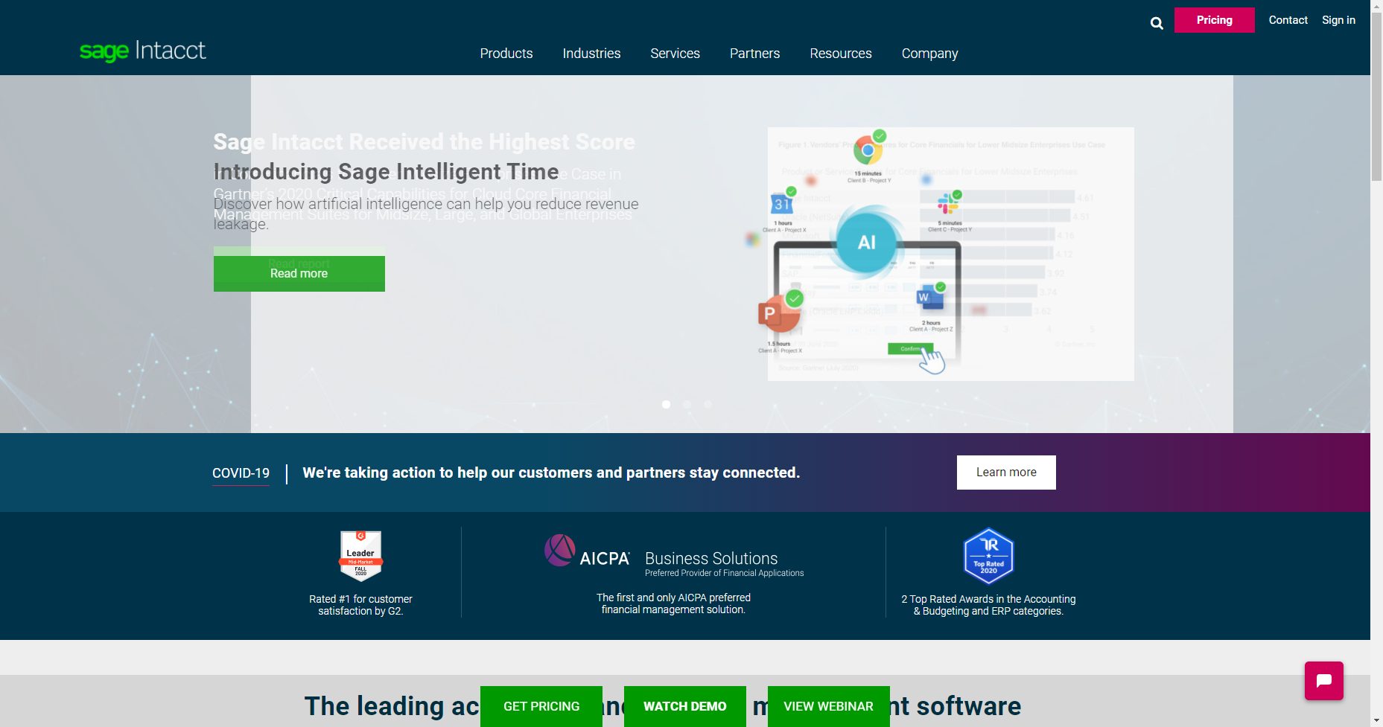Click the search magnifier icon

point(1157,23)
